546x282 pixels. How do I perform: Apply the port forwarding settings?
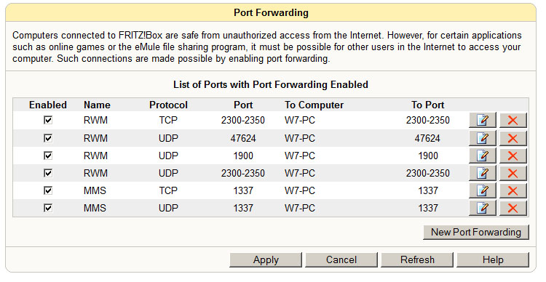pyautogui.click(x=266, y=260)
